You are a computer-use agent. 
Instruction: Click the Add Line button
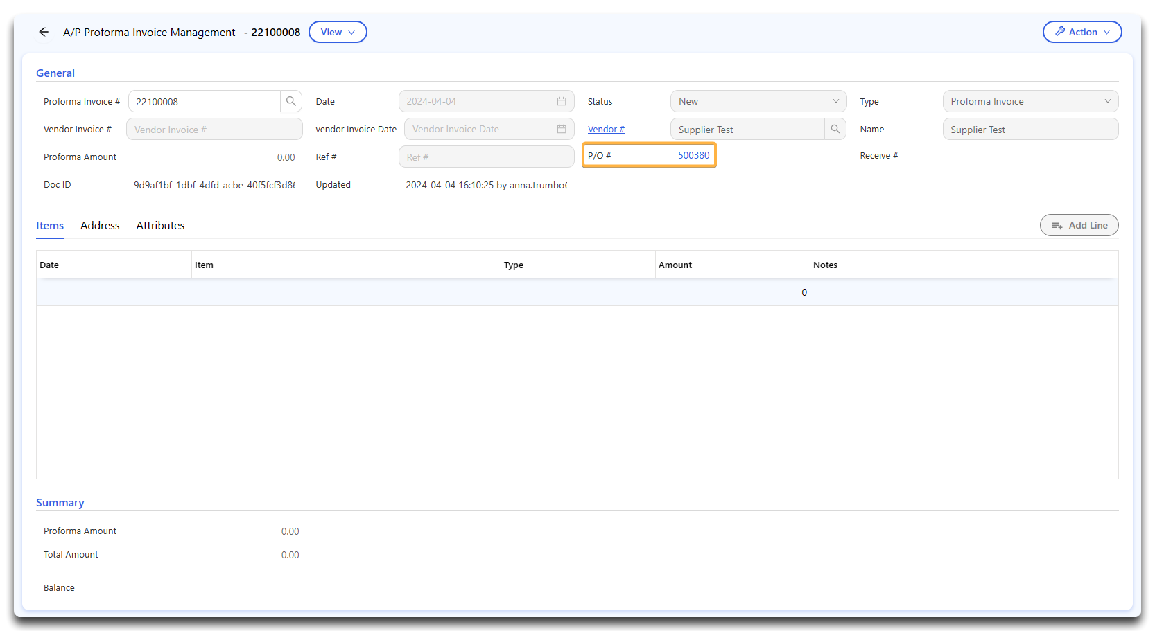point(1079,225)
